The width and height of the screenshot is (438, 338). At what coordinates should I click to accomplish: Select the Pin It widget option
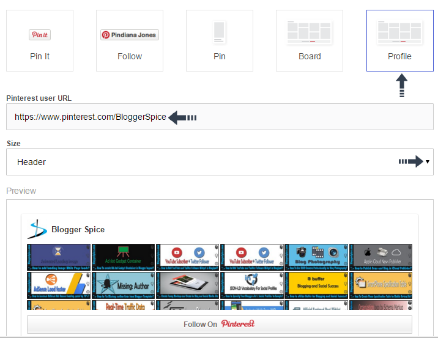click(40, 41)
